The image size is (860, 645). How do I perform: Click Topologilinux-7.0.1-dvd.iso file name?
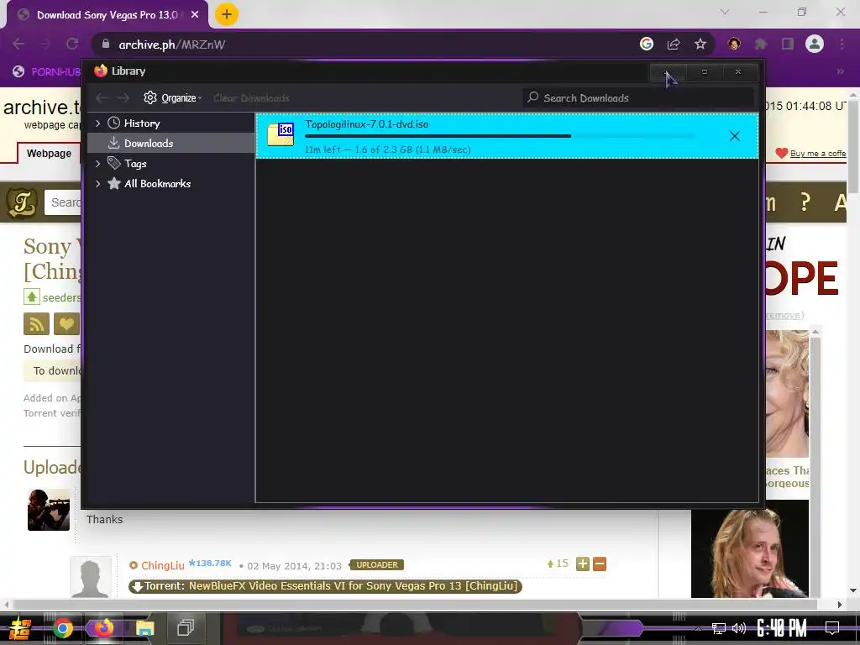pyautogui.click(x=366, y=124)
